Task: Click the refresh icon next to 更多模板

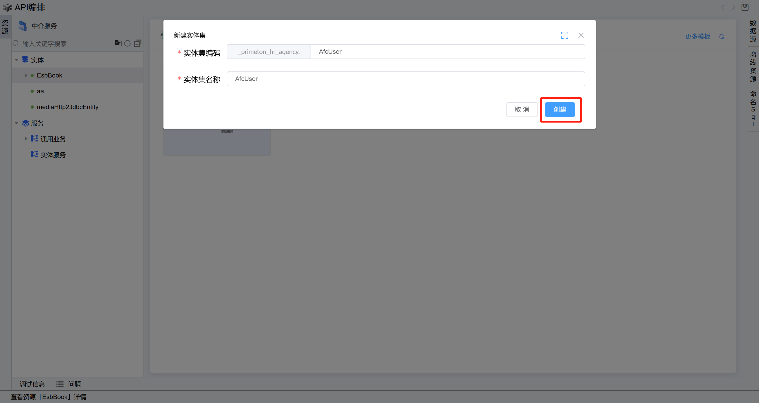Action: click(x=722, y=36)
